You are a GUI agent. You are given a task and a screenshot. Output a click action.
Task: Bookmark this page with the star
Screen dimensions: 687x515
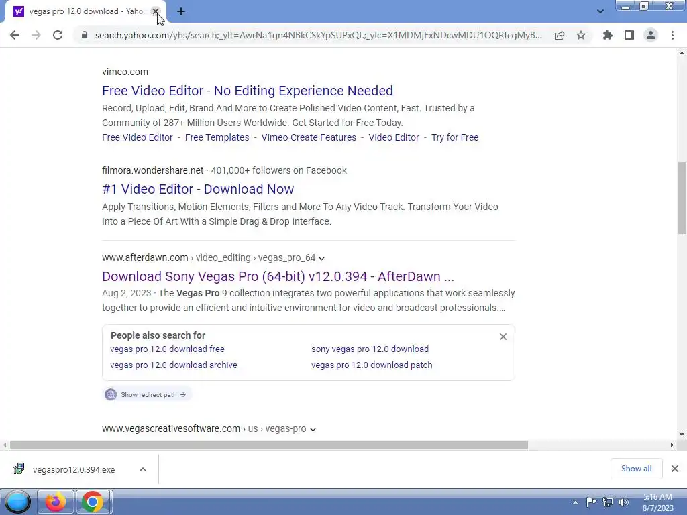click(x=581, y=35)
